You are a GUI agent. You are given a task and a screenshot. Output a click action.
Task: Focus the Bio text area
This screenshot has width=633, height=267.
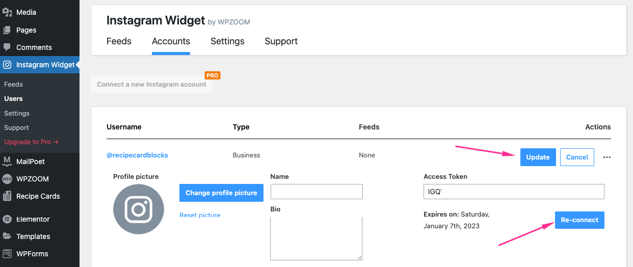316,238
